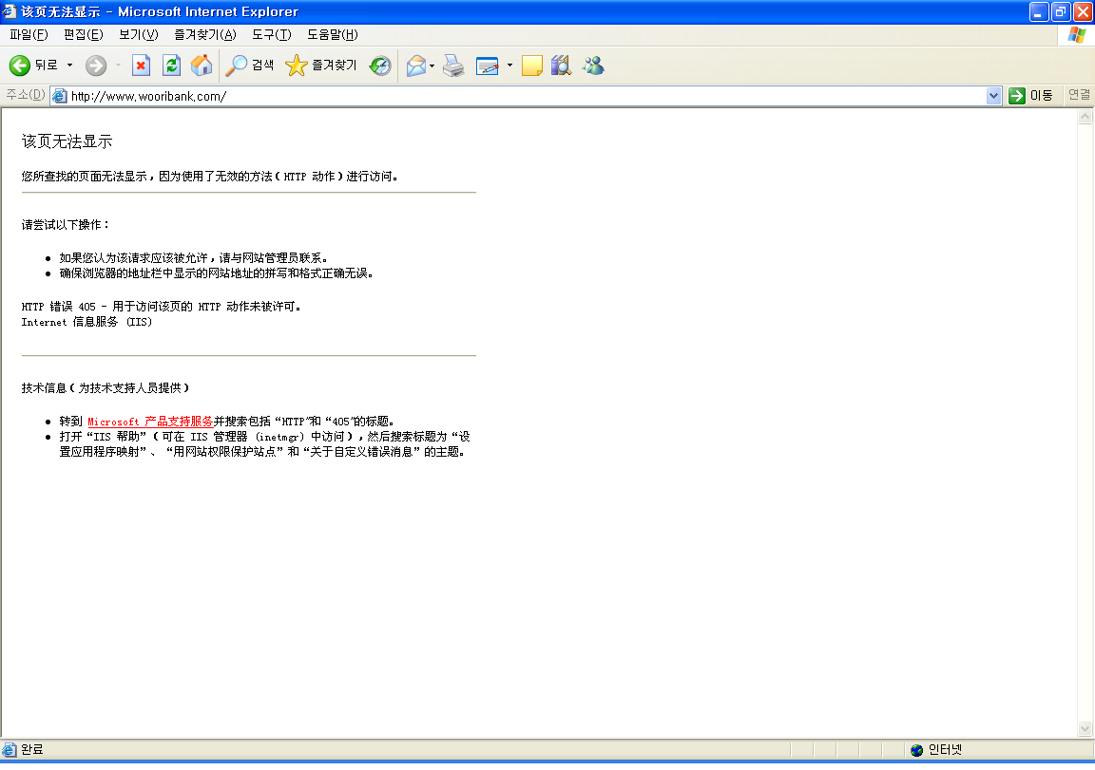Click the Mail envelope icon
The width and height of the screenshot is (1095, 770).
[416, 66]
